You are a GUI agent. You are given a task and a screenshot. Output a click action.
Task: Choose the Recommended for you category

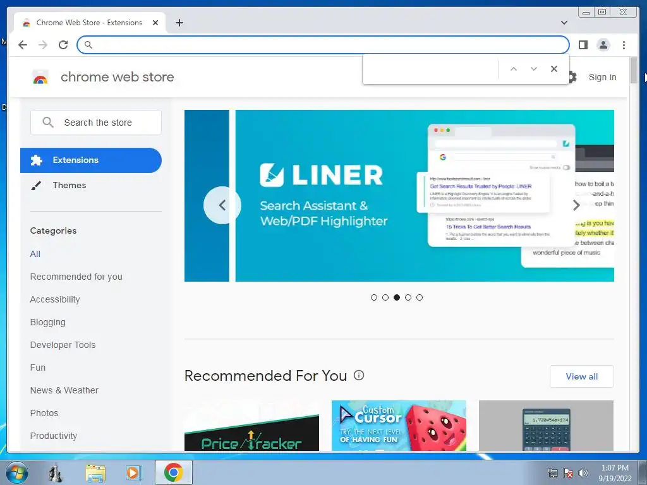[76, 277]
